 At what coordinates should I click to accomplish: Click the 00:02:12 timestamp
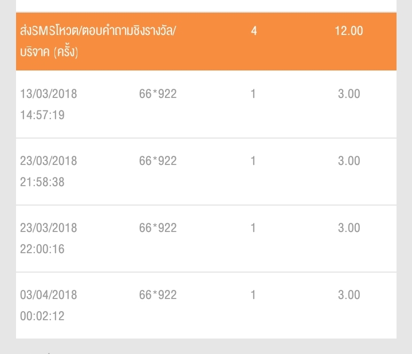click(42, 316)
